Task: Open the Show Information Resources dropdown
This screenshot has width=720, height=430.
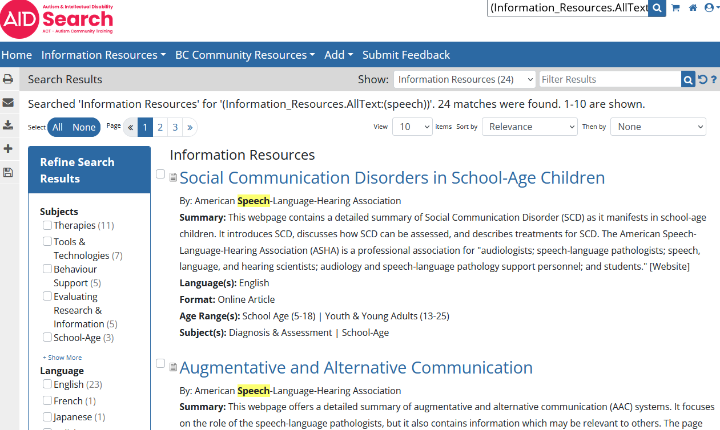Action: pyautogui.click(x=464, y=79)
